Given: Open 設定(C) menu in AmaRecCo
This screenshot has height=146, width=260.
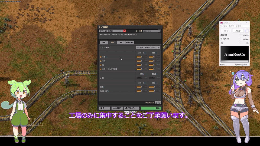Looking at the screenshot, I should pyautogui.click(x=238, y=26).
